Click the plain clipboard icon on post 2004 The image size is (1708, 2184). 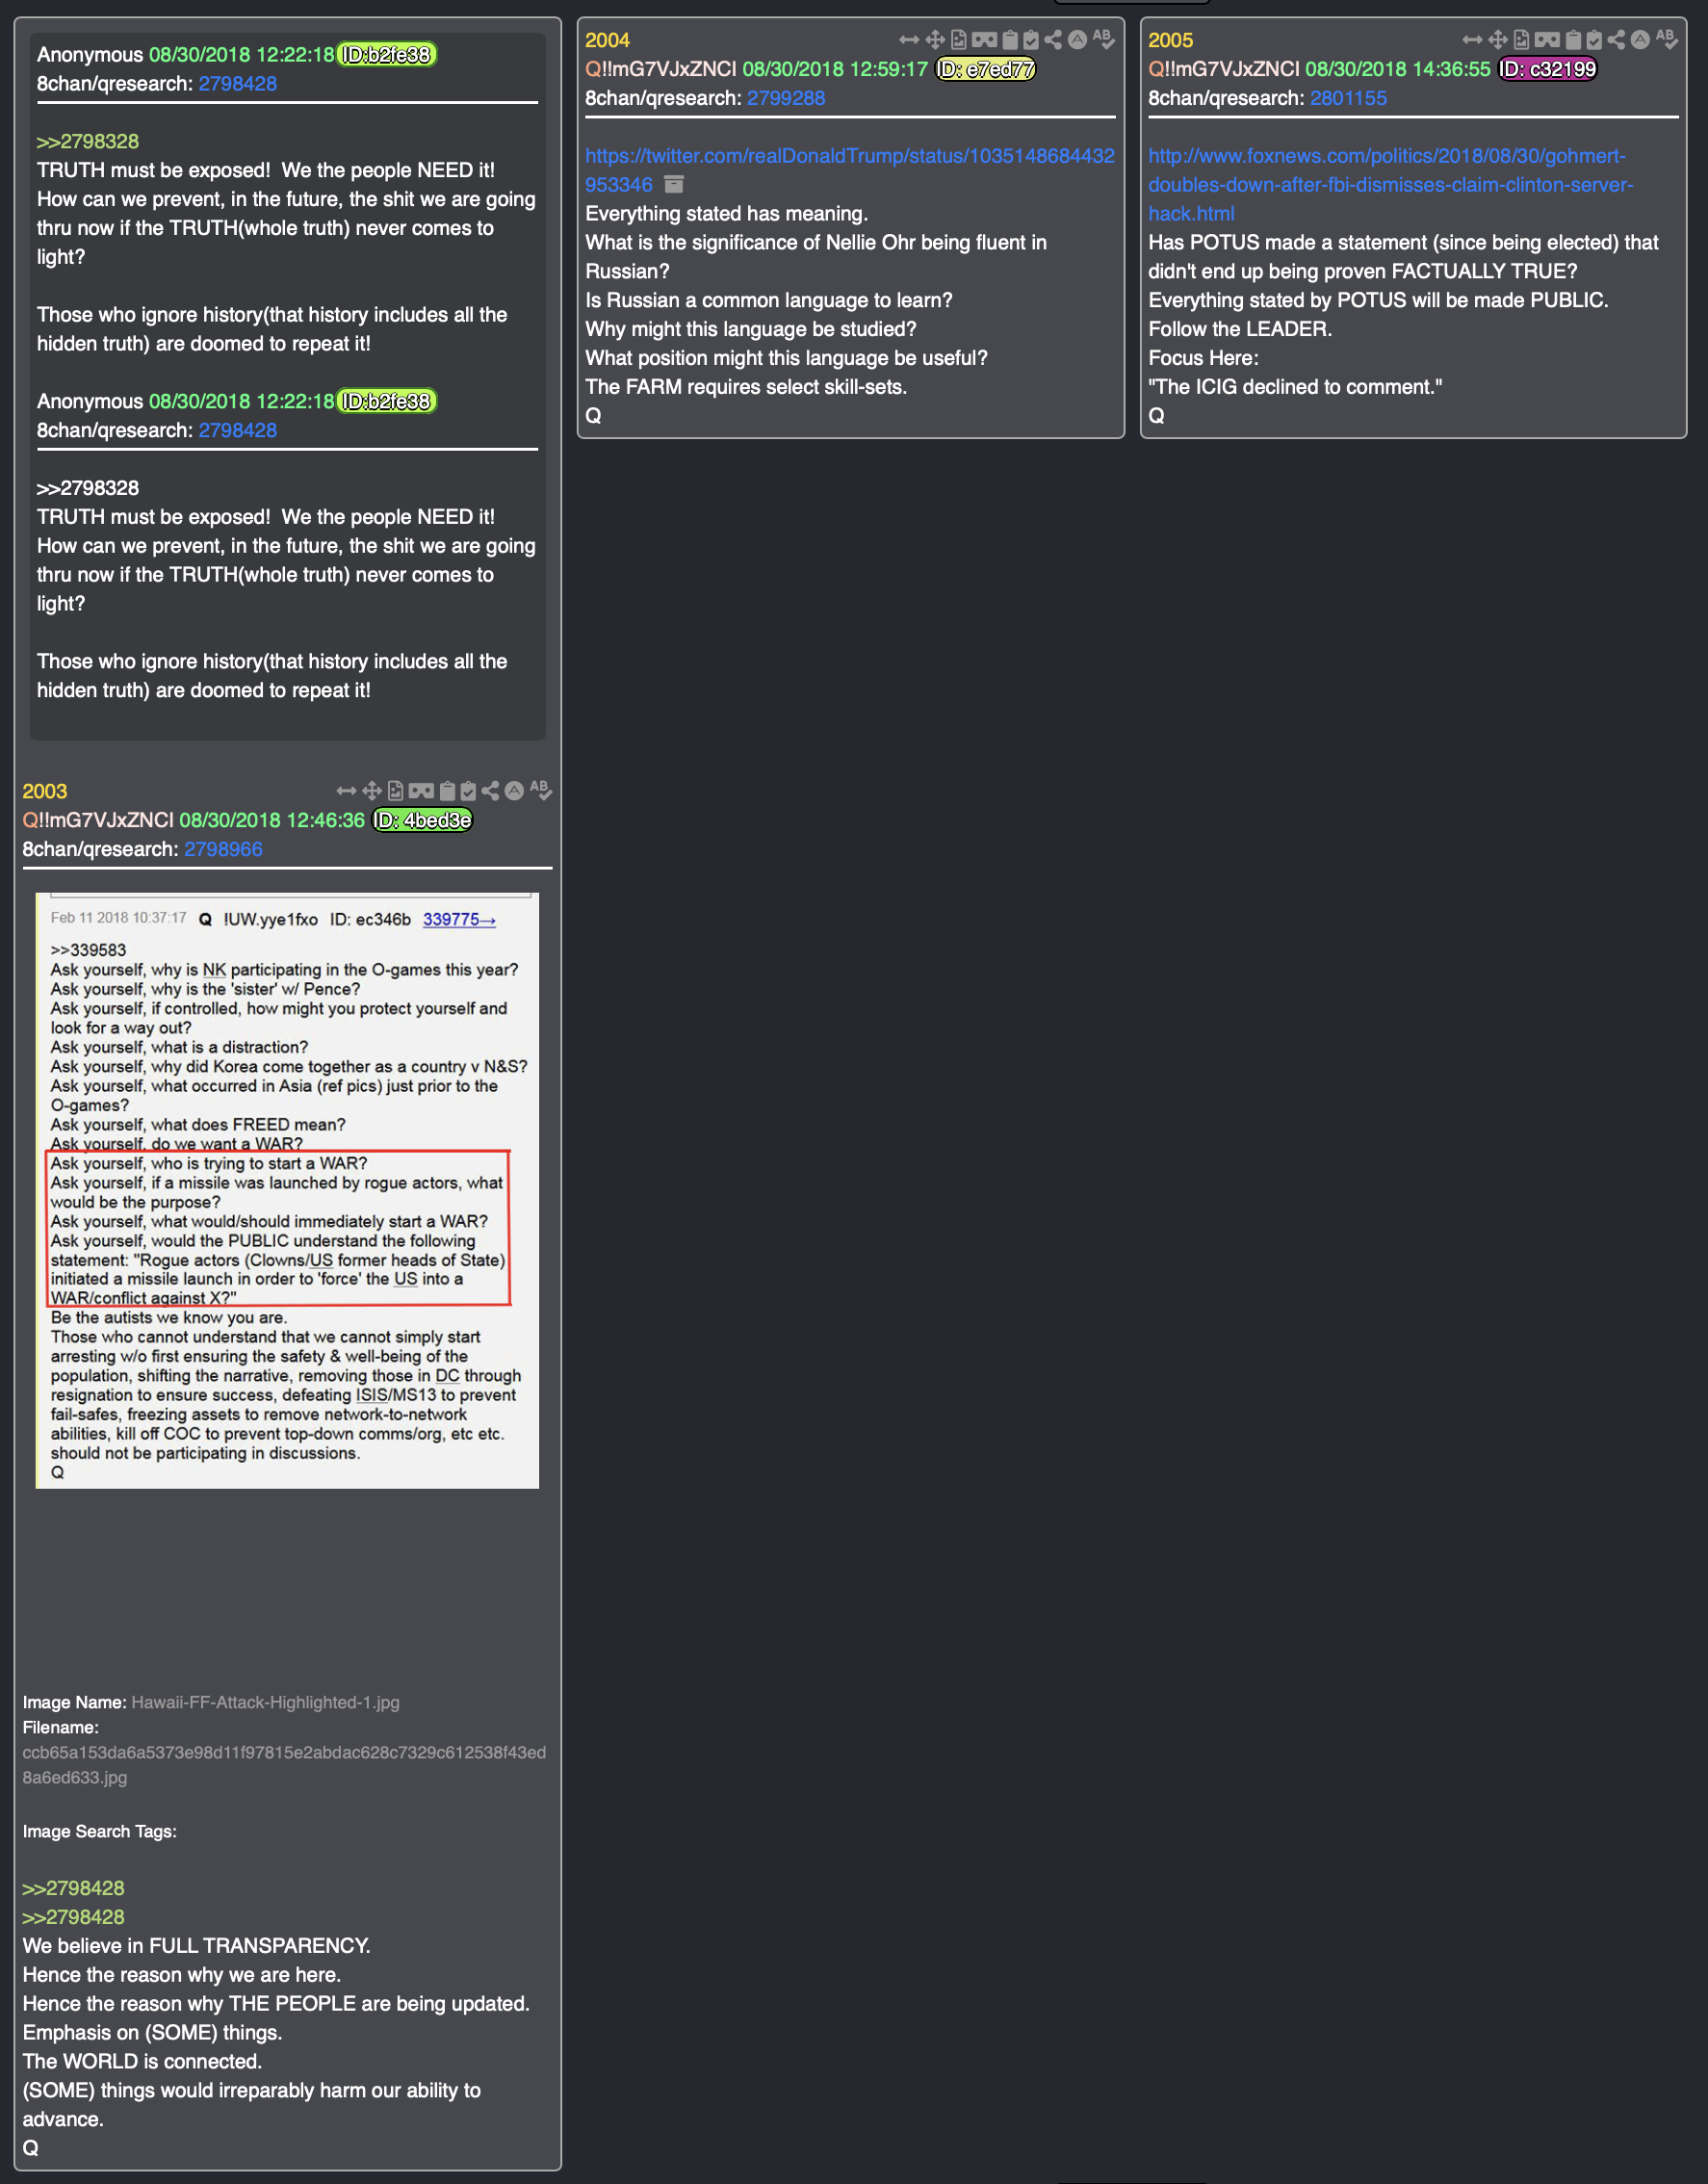pyautogui.click(x=1010, y=40)
